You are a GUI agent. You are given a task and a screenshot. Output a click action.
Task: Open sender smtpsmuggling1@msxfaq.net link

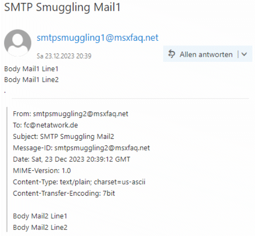97,38
